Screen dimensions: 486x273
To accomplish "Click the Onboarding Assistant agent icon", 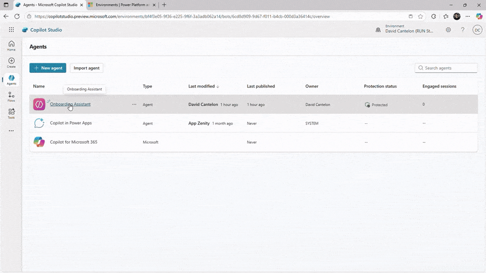I will (x=39, y=105).
